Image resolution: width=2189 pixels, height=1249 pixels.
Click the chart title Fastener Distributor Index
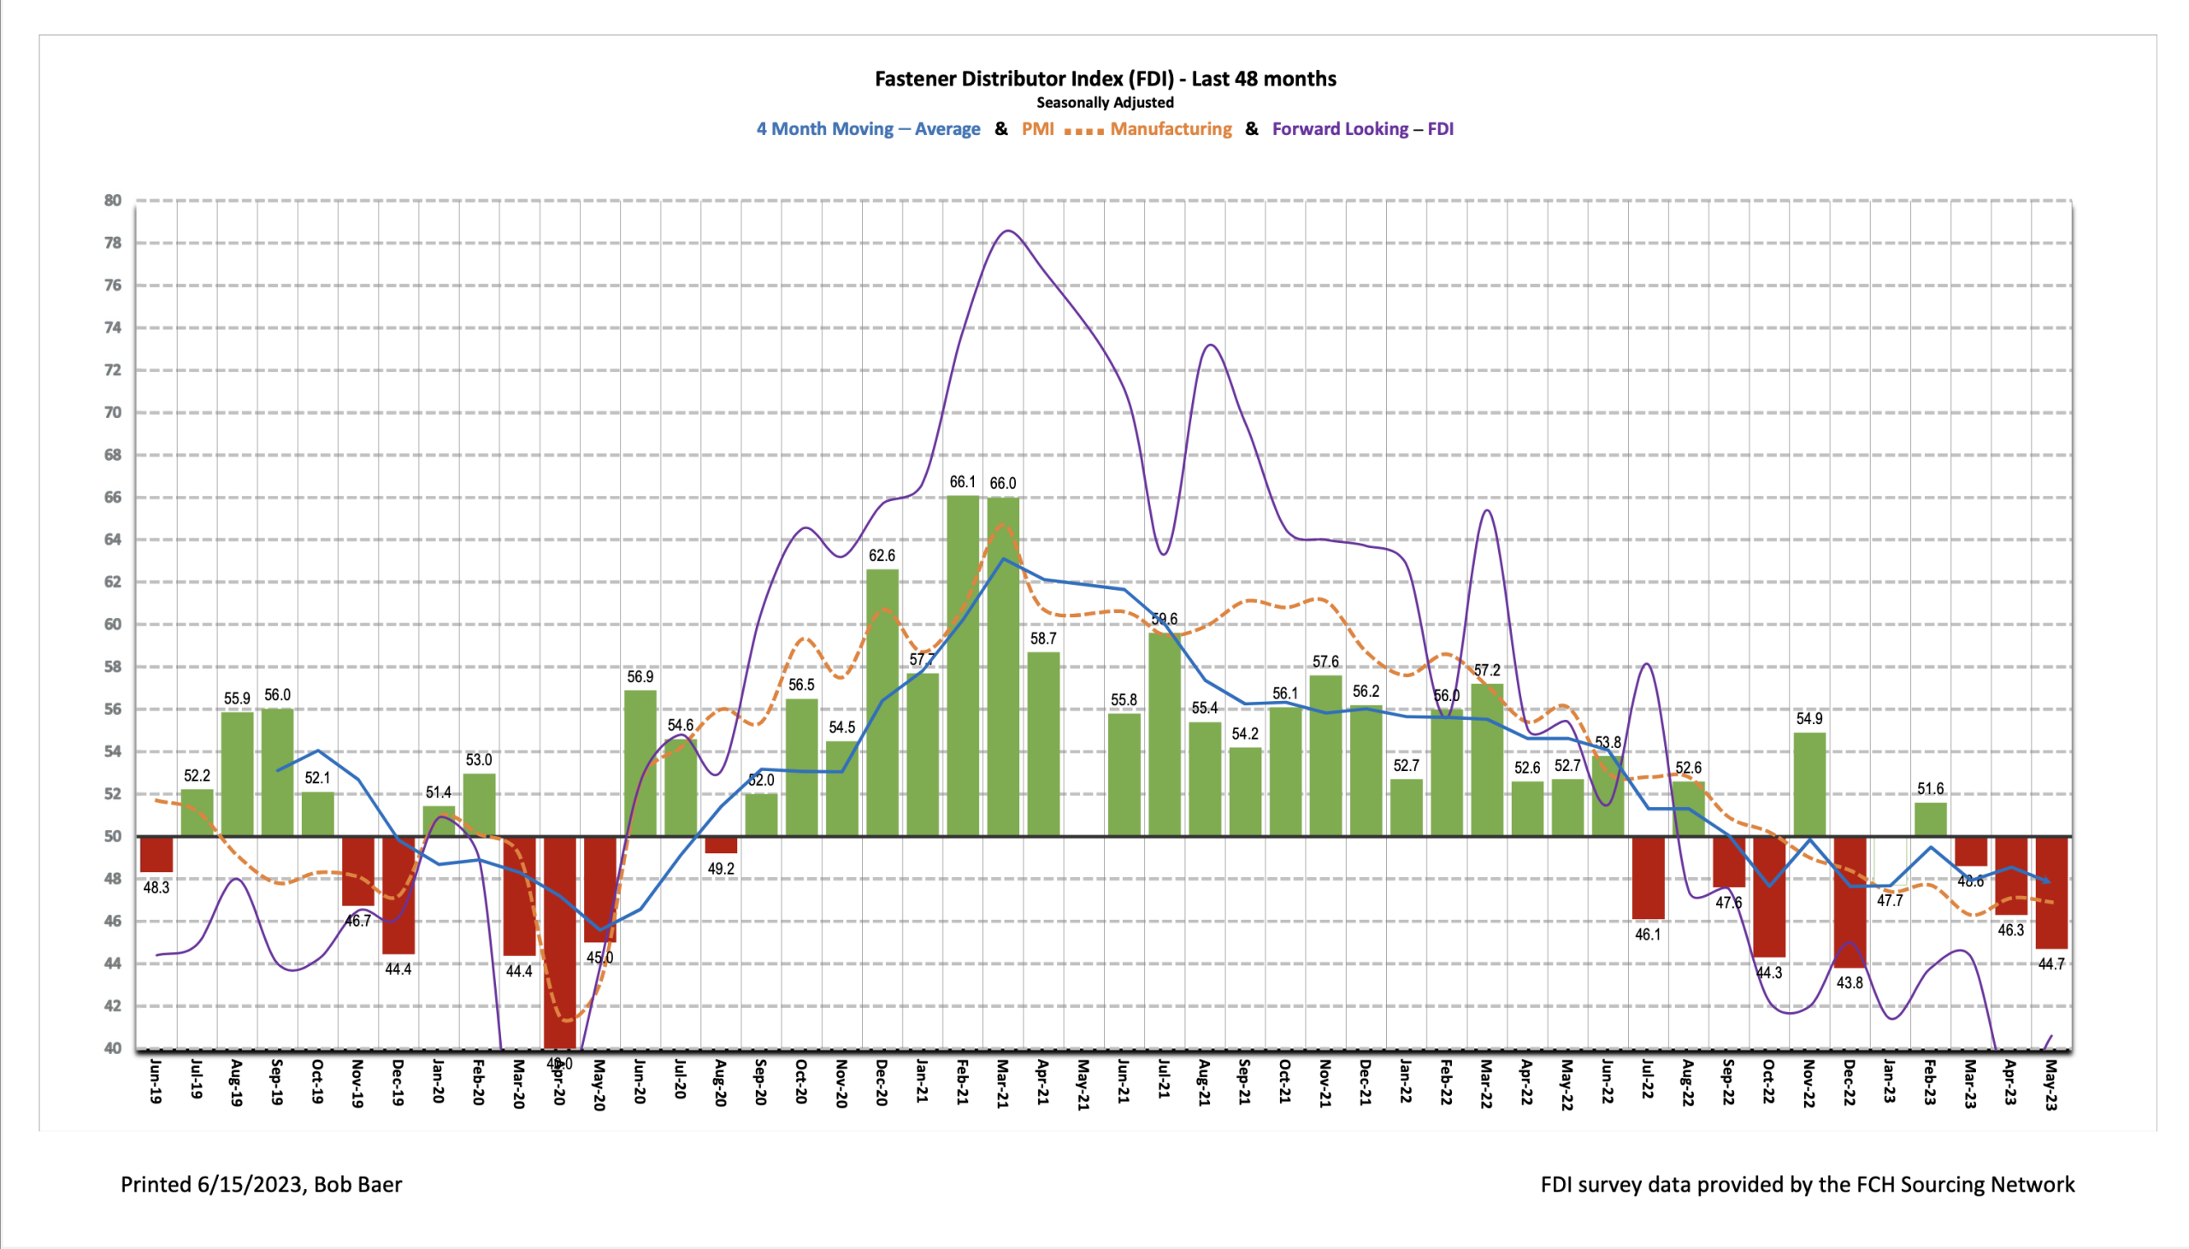1106,78
